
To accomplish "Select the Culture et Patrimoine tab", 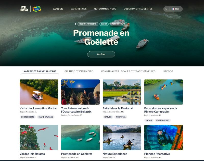I will [79, 71].
